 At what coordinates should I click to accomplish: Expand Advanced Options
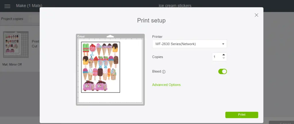click(166, 85)
